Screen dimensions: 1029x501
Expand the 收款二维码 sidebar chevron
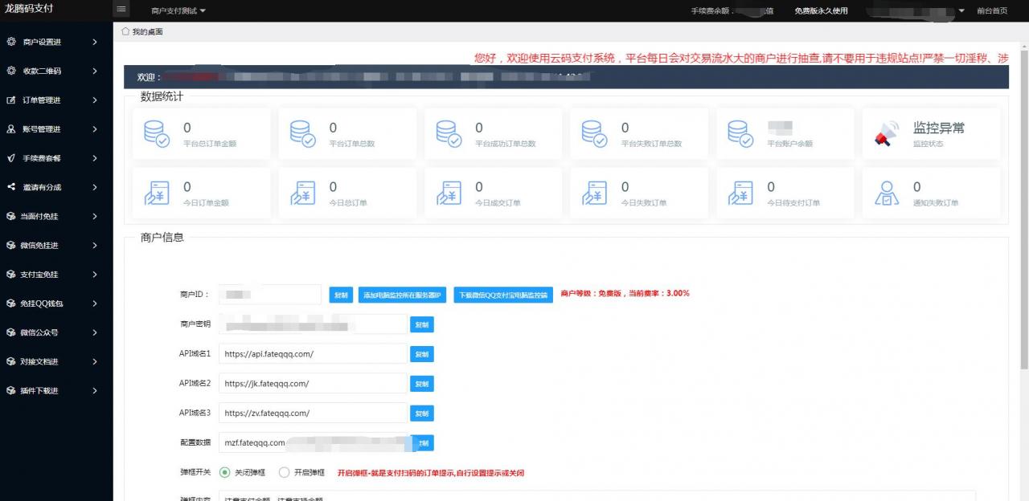[x=95, y=71]
